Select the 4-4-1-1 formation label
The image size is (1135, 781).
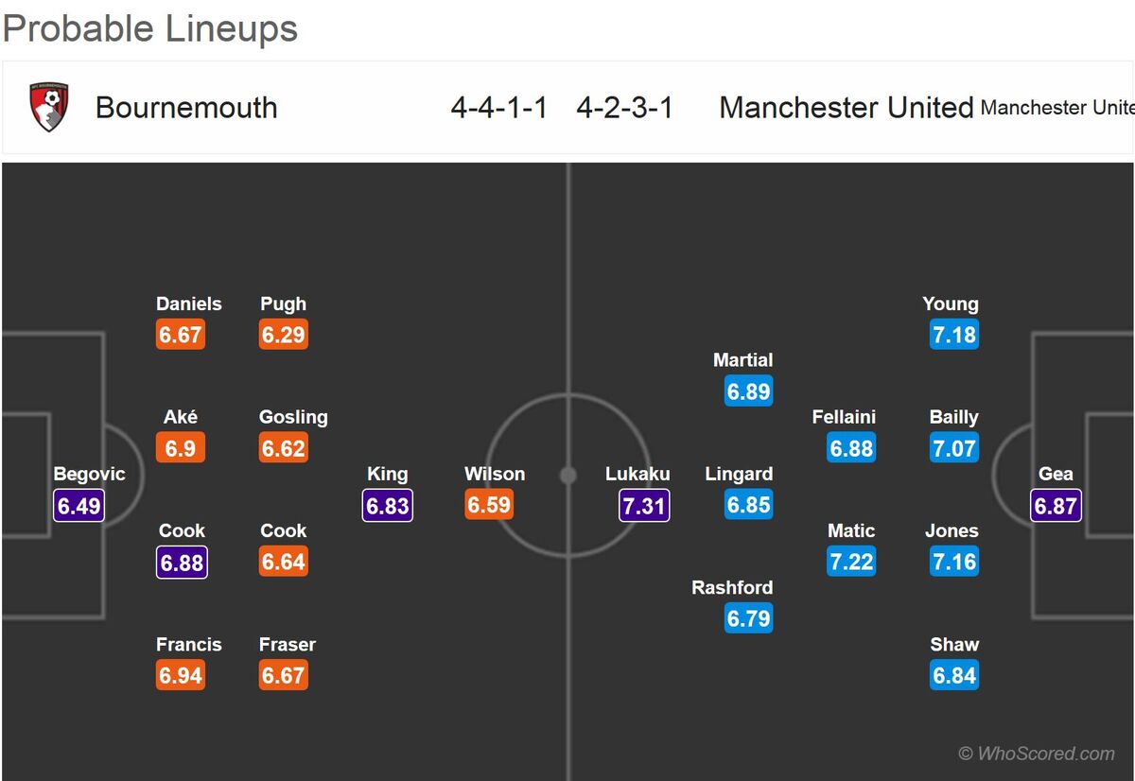499,108
